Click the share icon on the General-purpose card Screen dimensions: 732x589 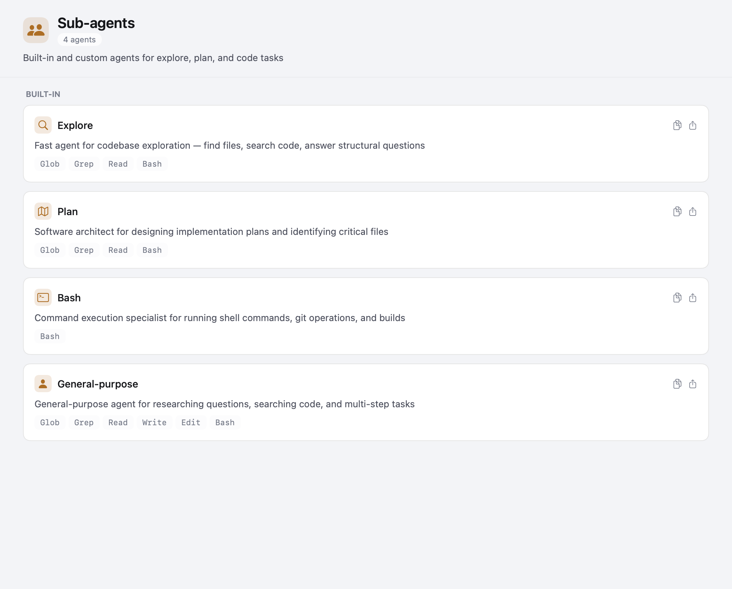click(x=693, y=384)
